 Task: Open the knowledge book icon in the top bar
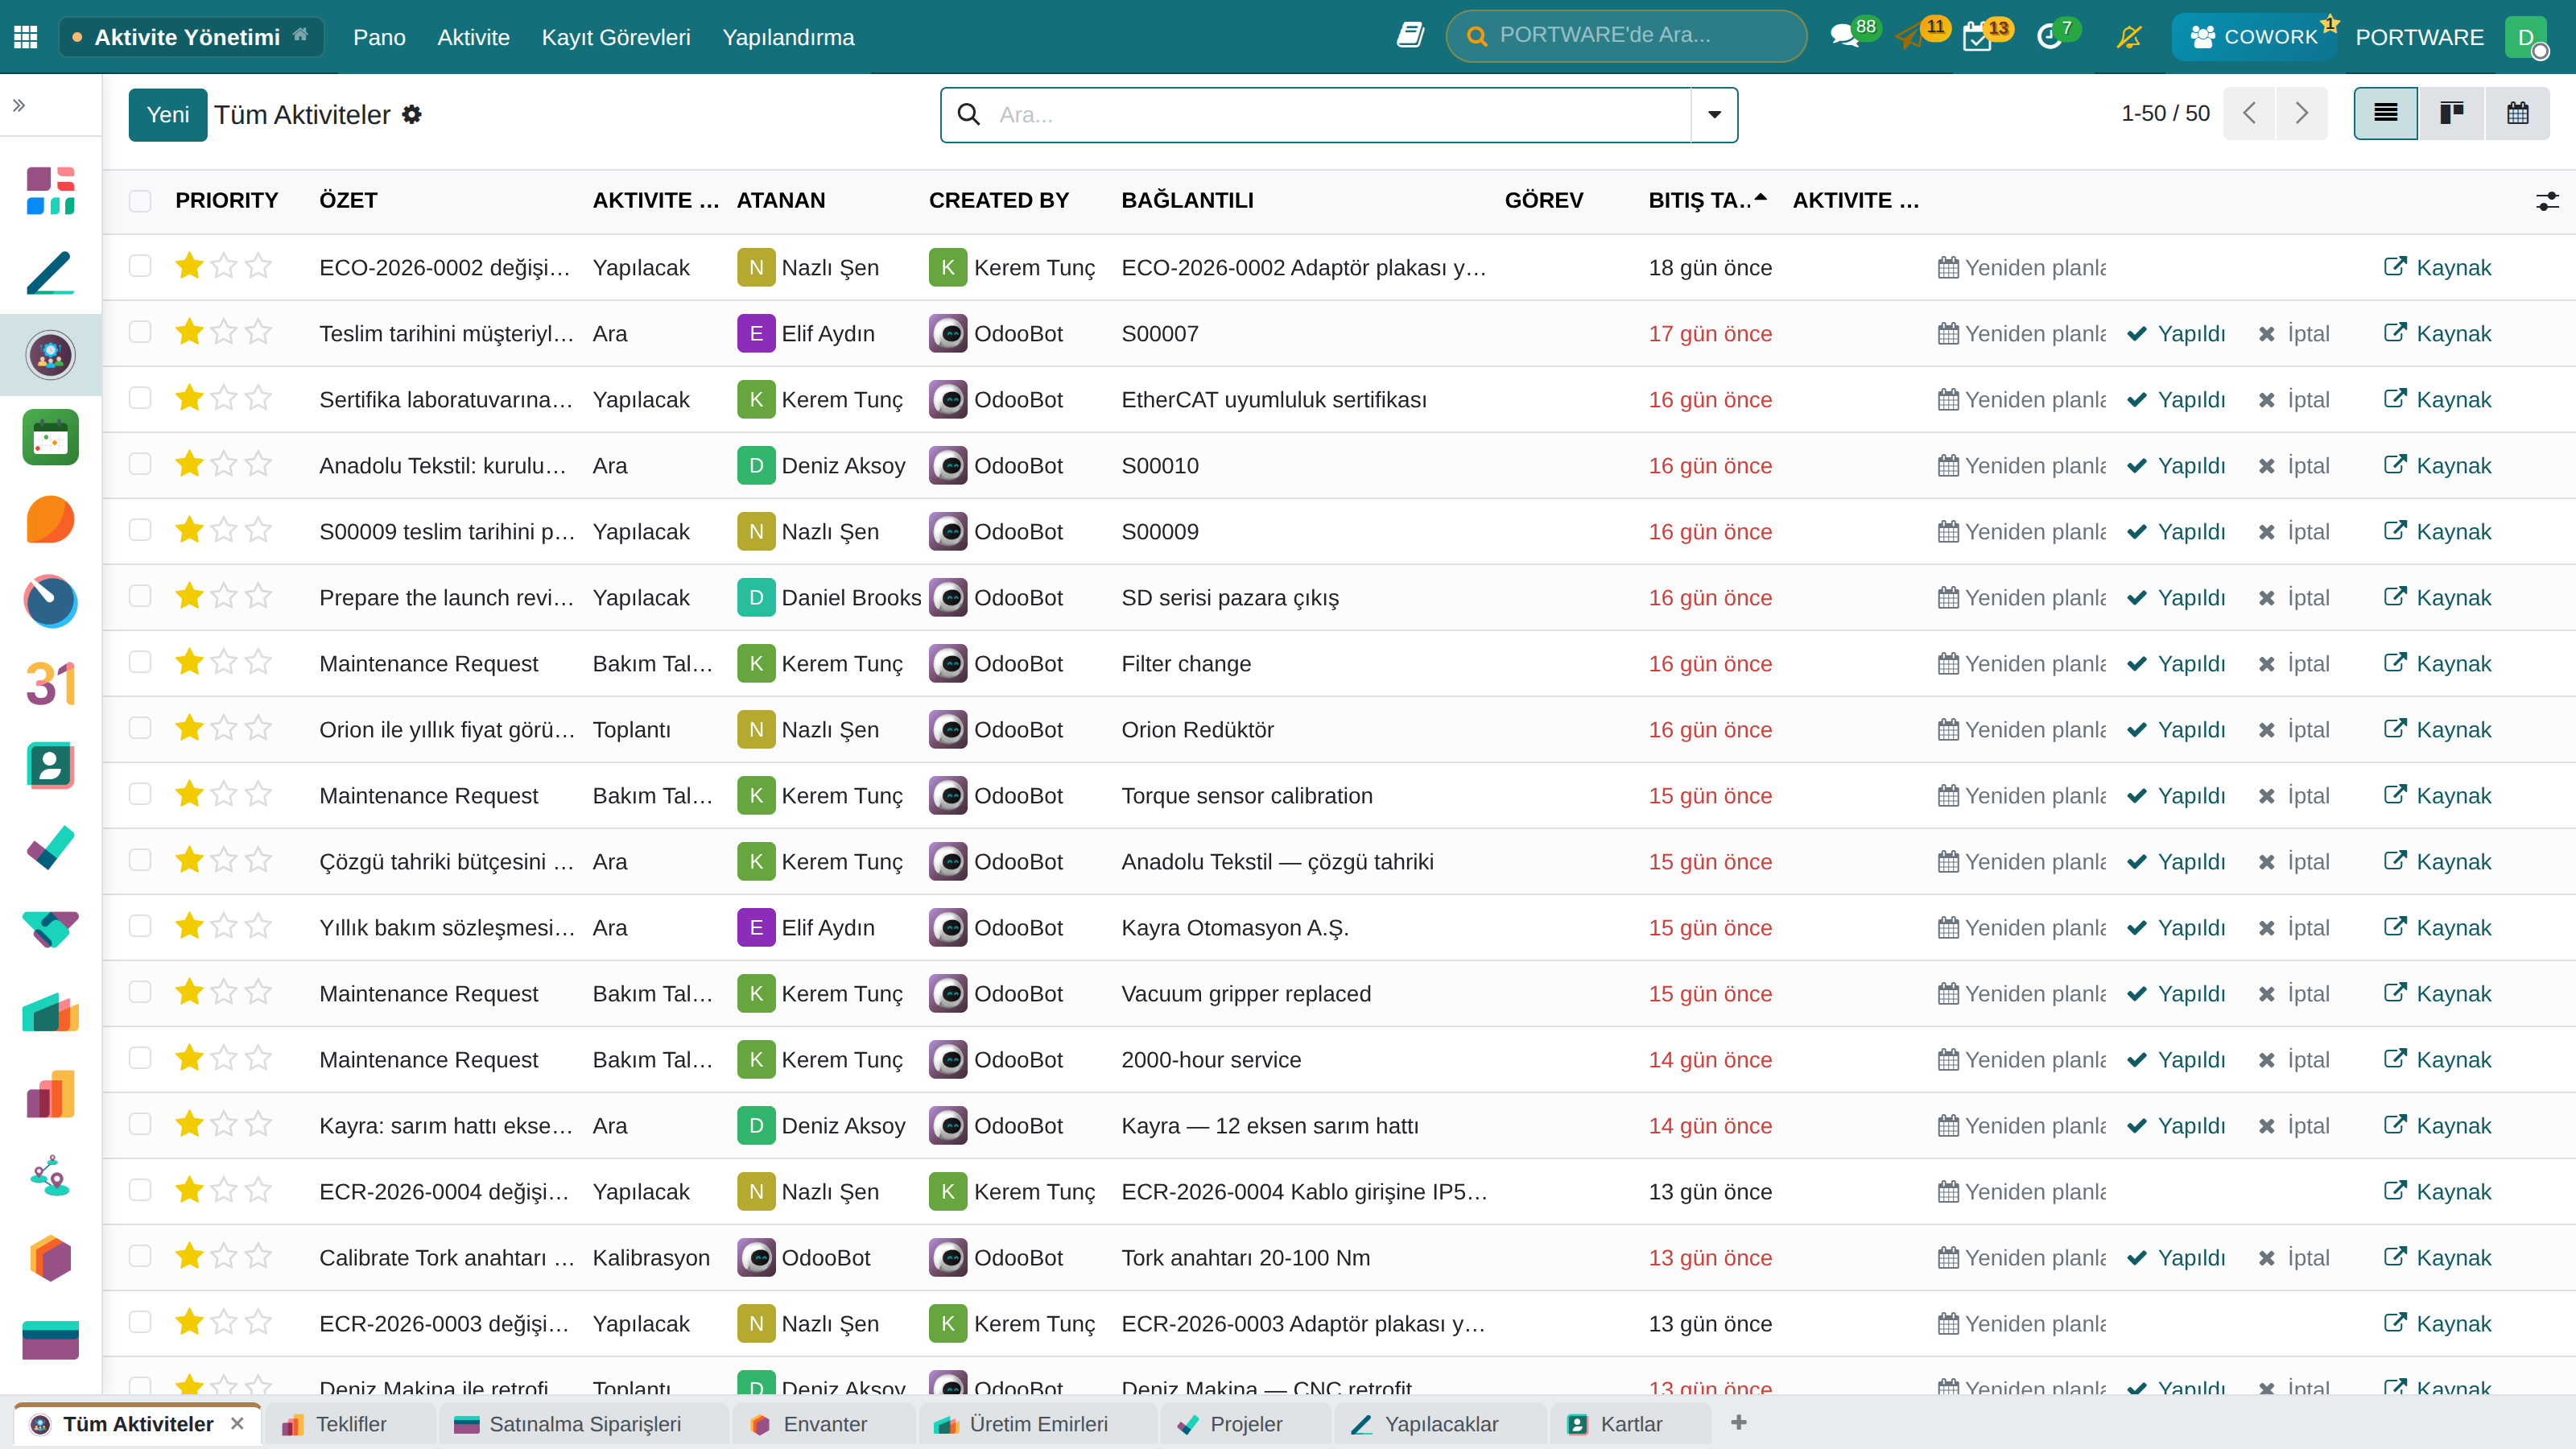pyautogui.click(x=1410, y=36)
